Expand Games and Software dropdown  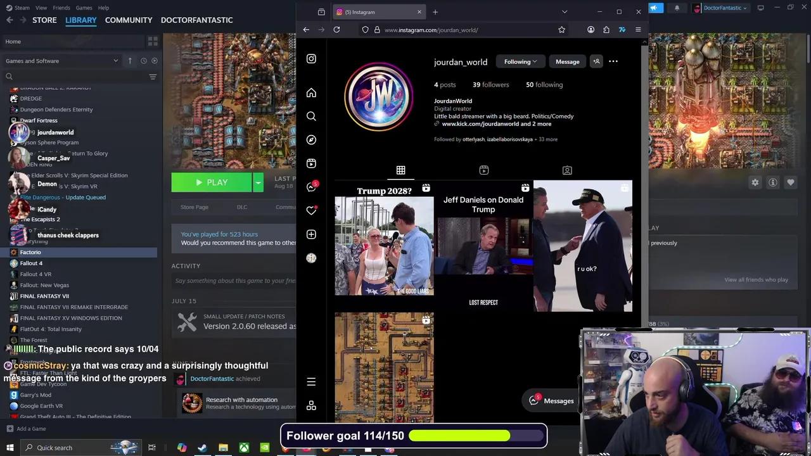tap(61, 61)
